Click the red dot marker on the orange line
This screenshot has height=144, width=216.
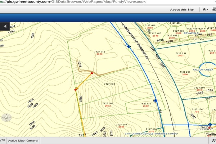coord(92,73)
